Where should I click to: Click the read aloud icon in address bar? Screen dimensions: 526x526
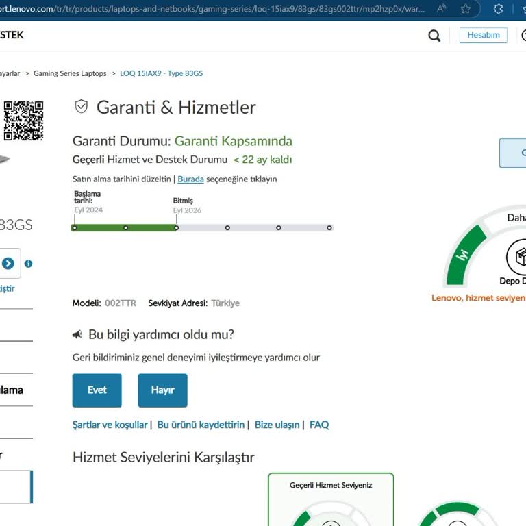click(x=442, y=8)
